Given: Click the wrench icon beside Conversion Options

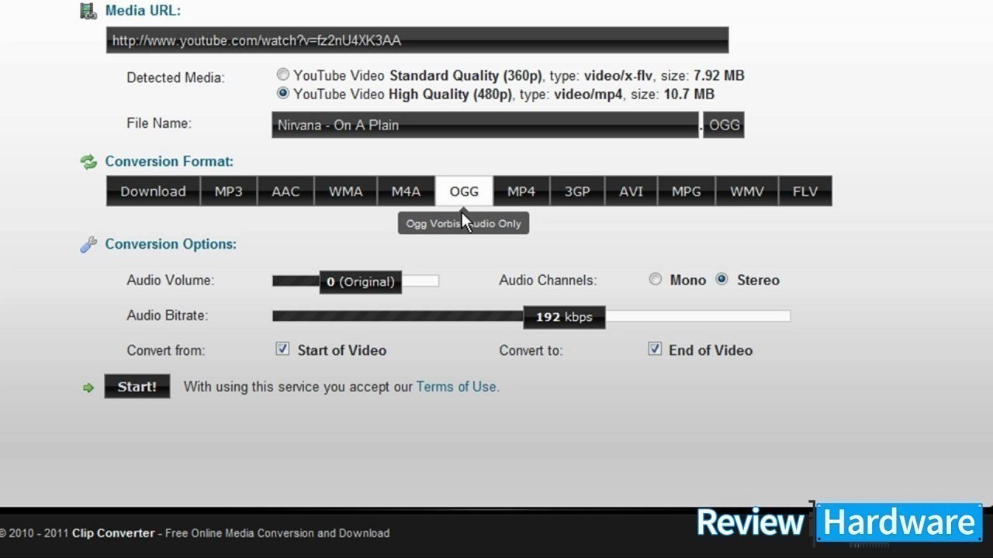Looking at the screenshot, I should pos(88,244).
